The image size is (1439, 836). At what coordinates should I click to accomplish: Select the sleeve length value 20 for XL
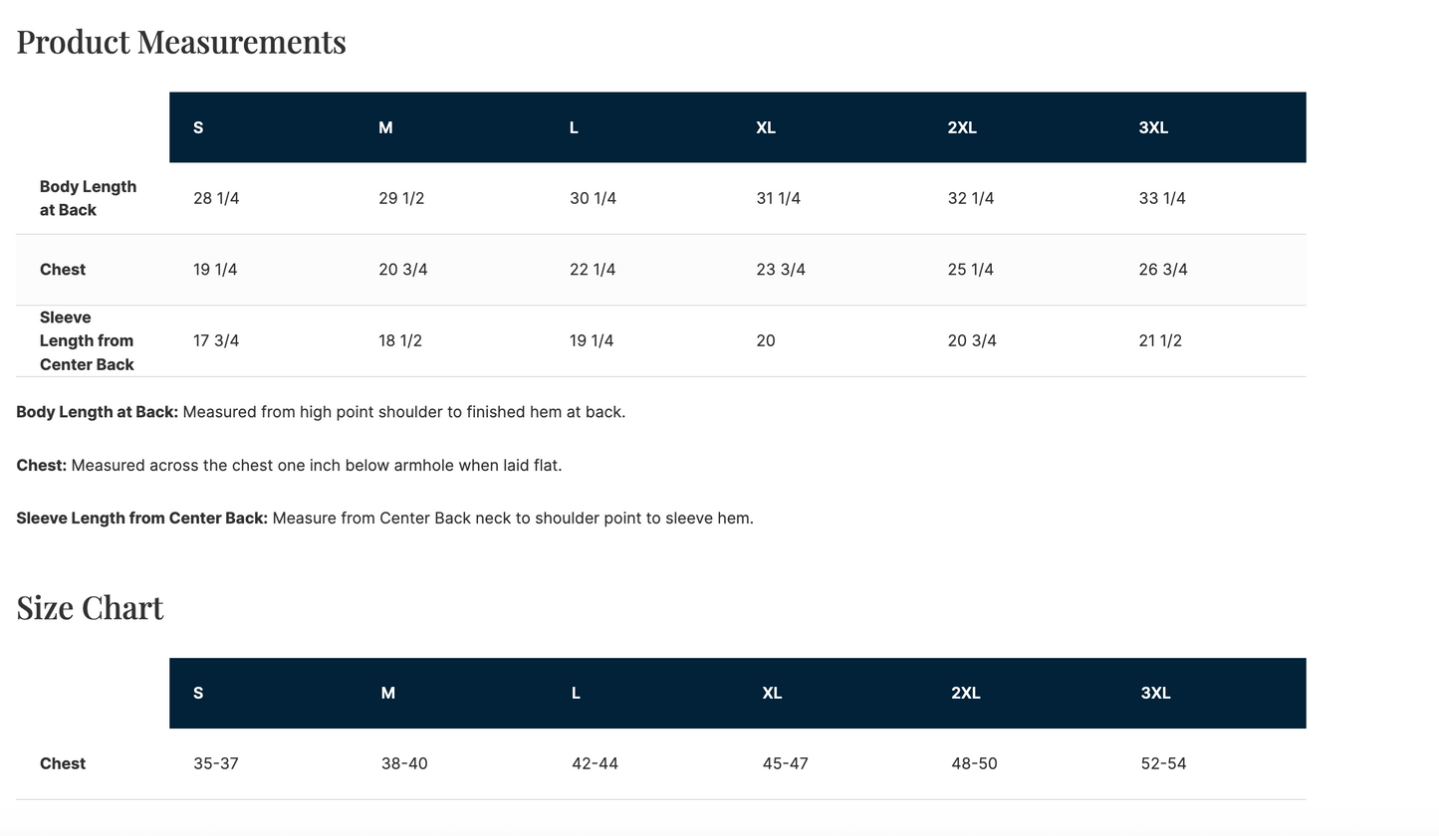pyautogui.click(x=766, y=340)
